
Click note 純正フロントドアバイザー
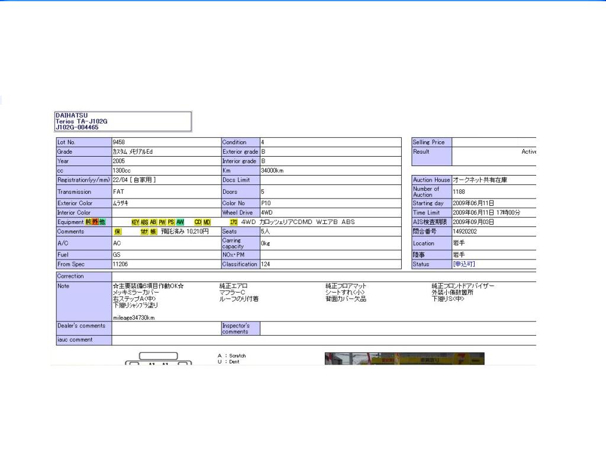[x=463, y=286]
